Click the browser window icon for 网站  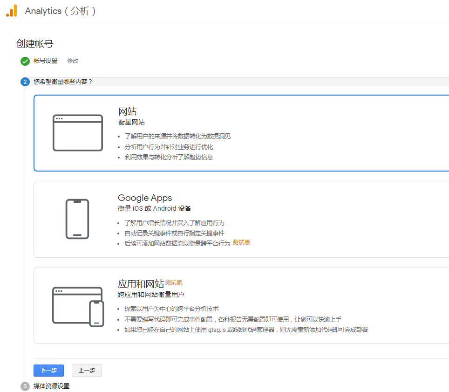pyautogui.click(x=78, y=133)
